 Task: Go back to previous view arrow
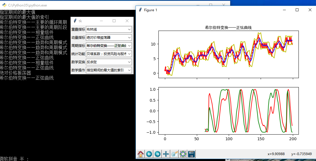pos(149,154)
